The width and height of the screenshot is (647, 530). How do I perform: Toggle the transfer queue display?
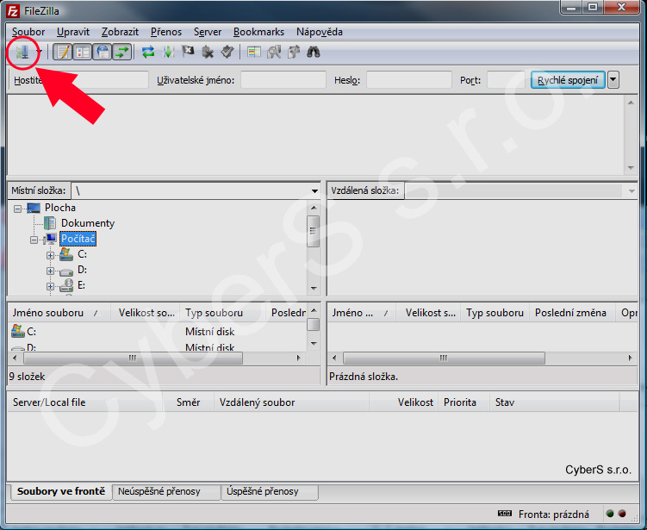(122, 52)
